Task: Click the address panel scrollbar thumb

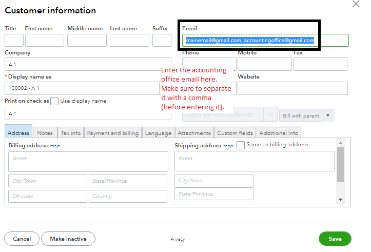Action: pyautogui.click(x=341, y=164)
